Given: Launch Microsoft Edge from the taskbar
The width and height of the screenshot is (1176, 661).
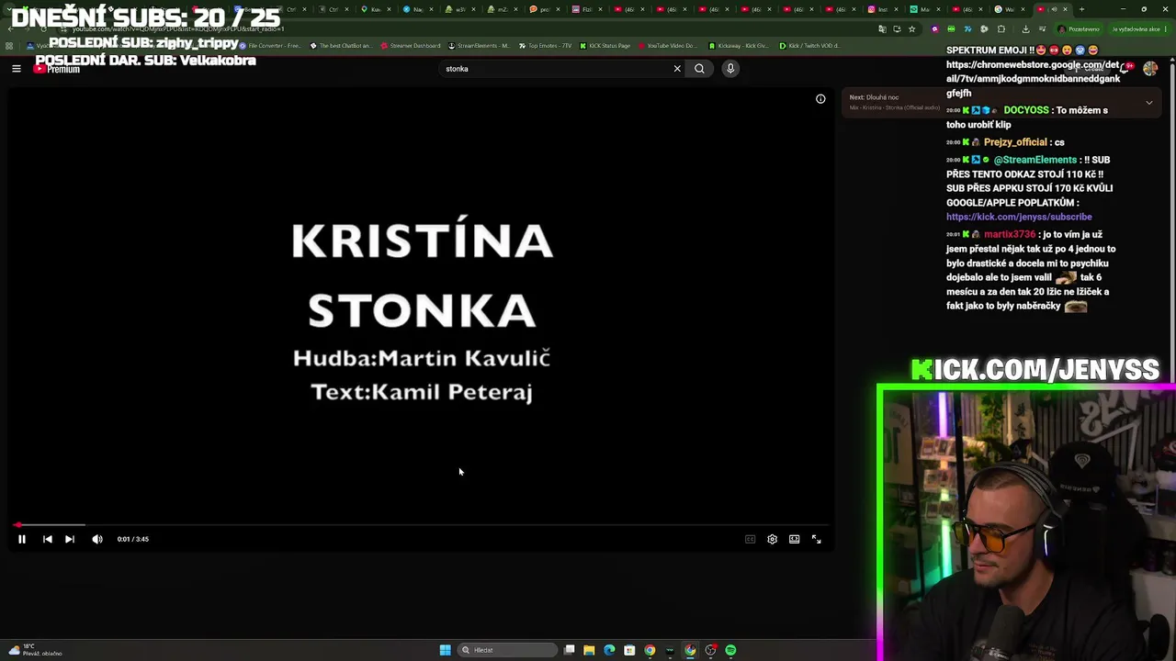Looking at the screenshot, I should (x=609, y=650).
